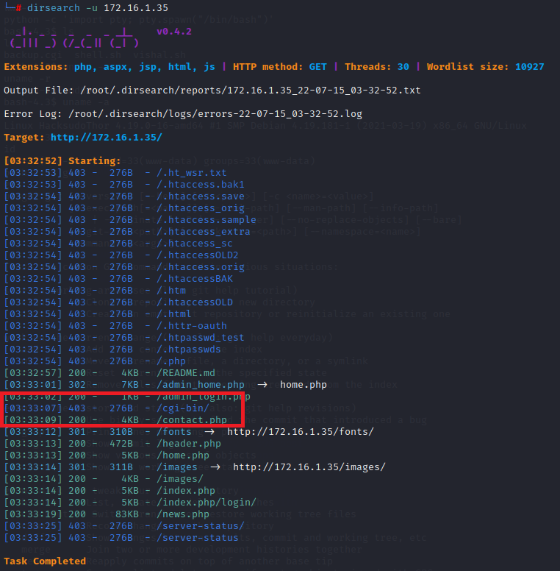Select the /.php result path

click(x=171, y=361)
